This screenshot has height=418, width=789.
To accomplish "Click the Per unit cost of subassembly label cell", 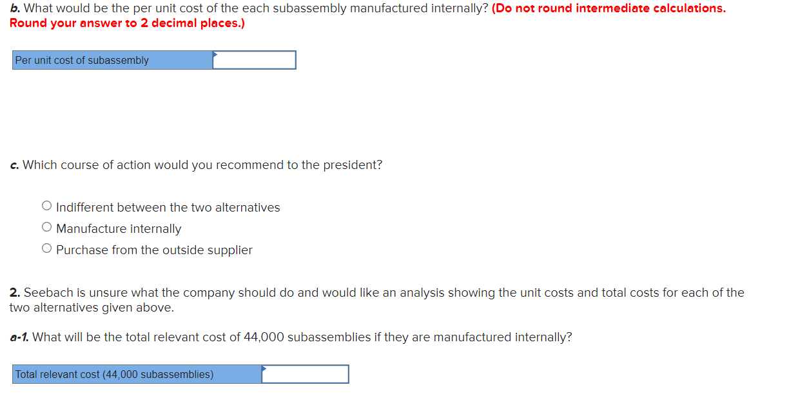I will tap(113, 60).
